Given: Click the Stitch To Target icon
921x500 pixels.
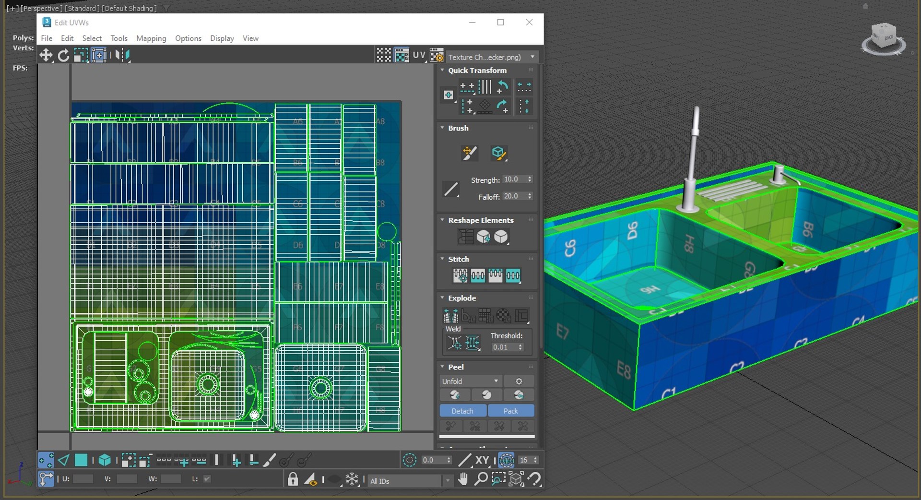Looking at the screenshot, I should coord(460,275).
